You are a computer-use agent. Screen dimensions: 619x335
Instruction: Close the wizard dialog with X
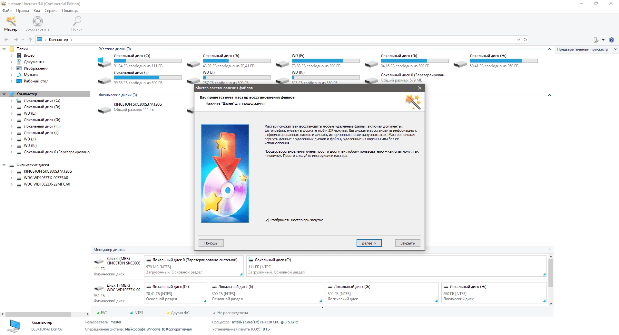pos(419,88)
